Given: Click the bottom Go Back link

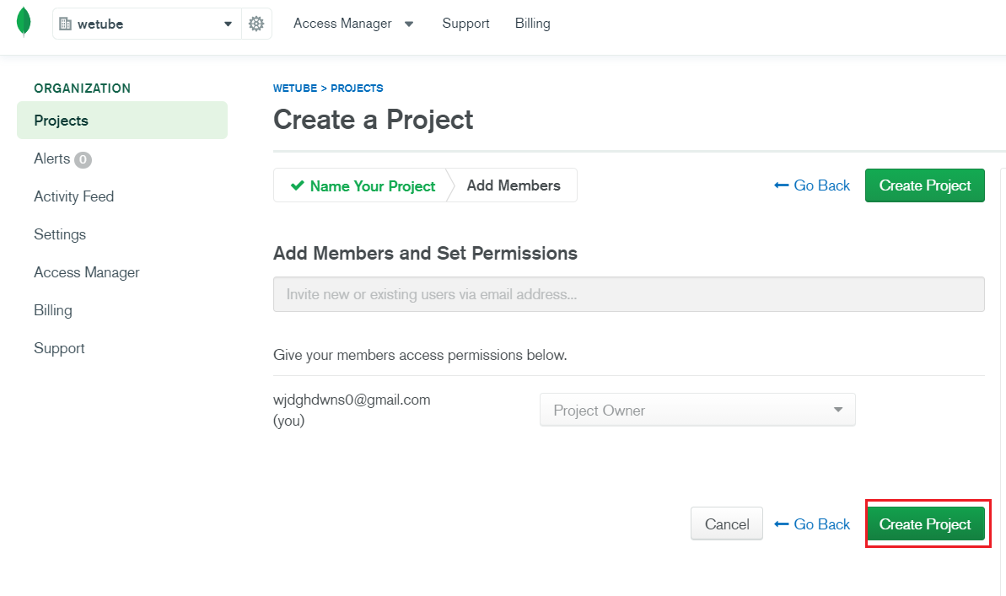Looking at the screenshot, I should click(812, 524).
